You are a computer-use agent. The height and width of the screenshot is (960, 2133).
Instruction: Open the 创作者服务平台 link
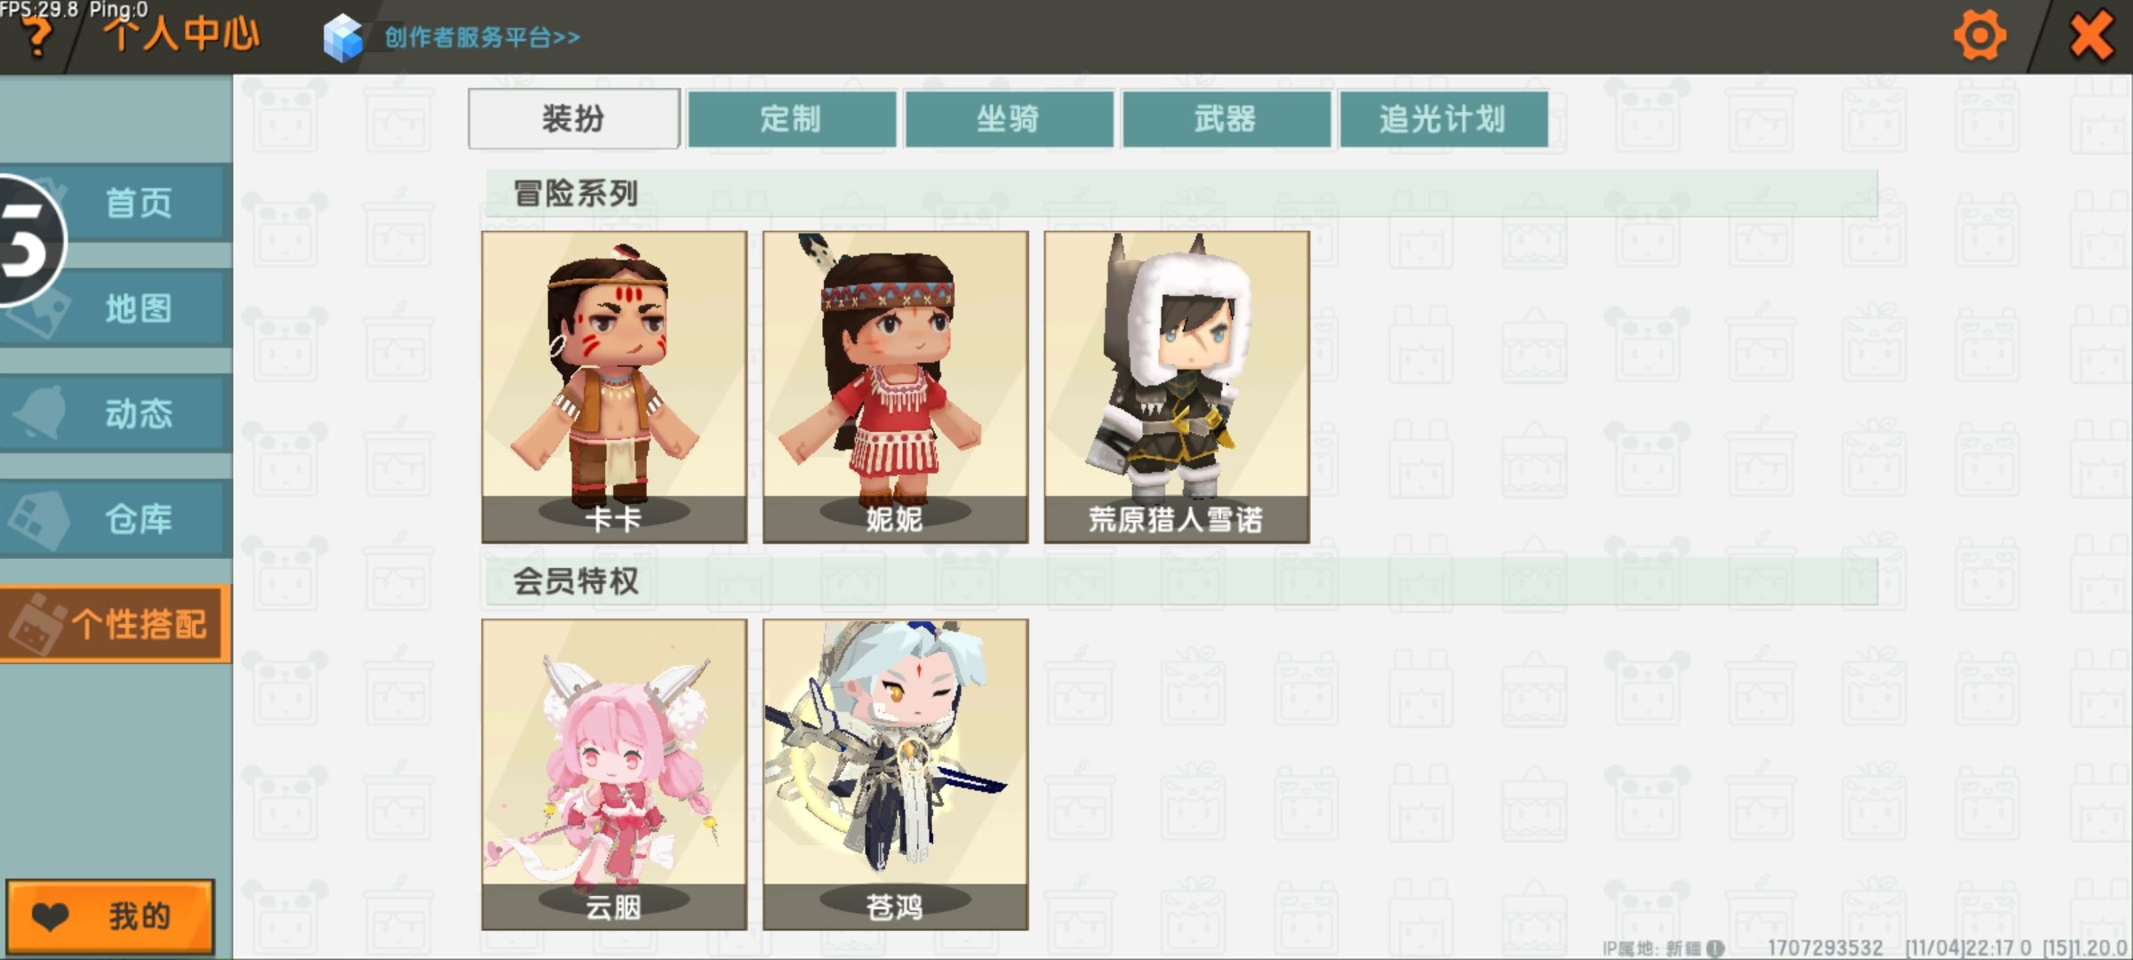pos(482,37)
